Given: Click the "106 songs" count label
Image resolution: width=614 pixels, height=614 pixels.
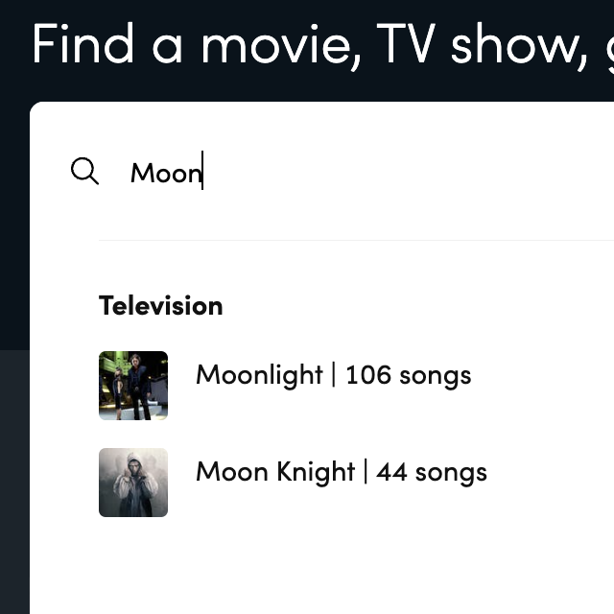Looking at the screenshot, I should (x=409, y=375).
